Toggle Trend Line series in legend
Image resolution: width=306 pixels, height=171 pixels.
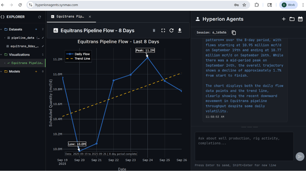point(78,59)
